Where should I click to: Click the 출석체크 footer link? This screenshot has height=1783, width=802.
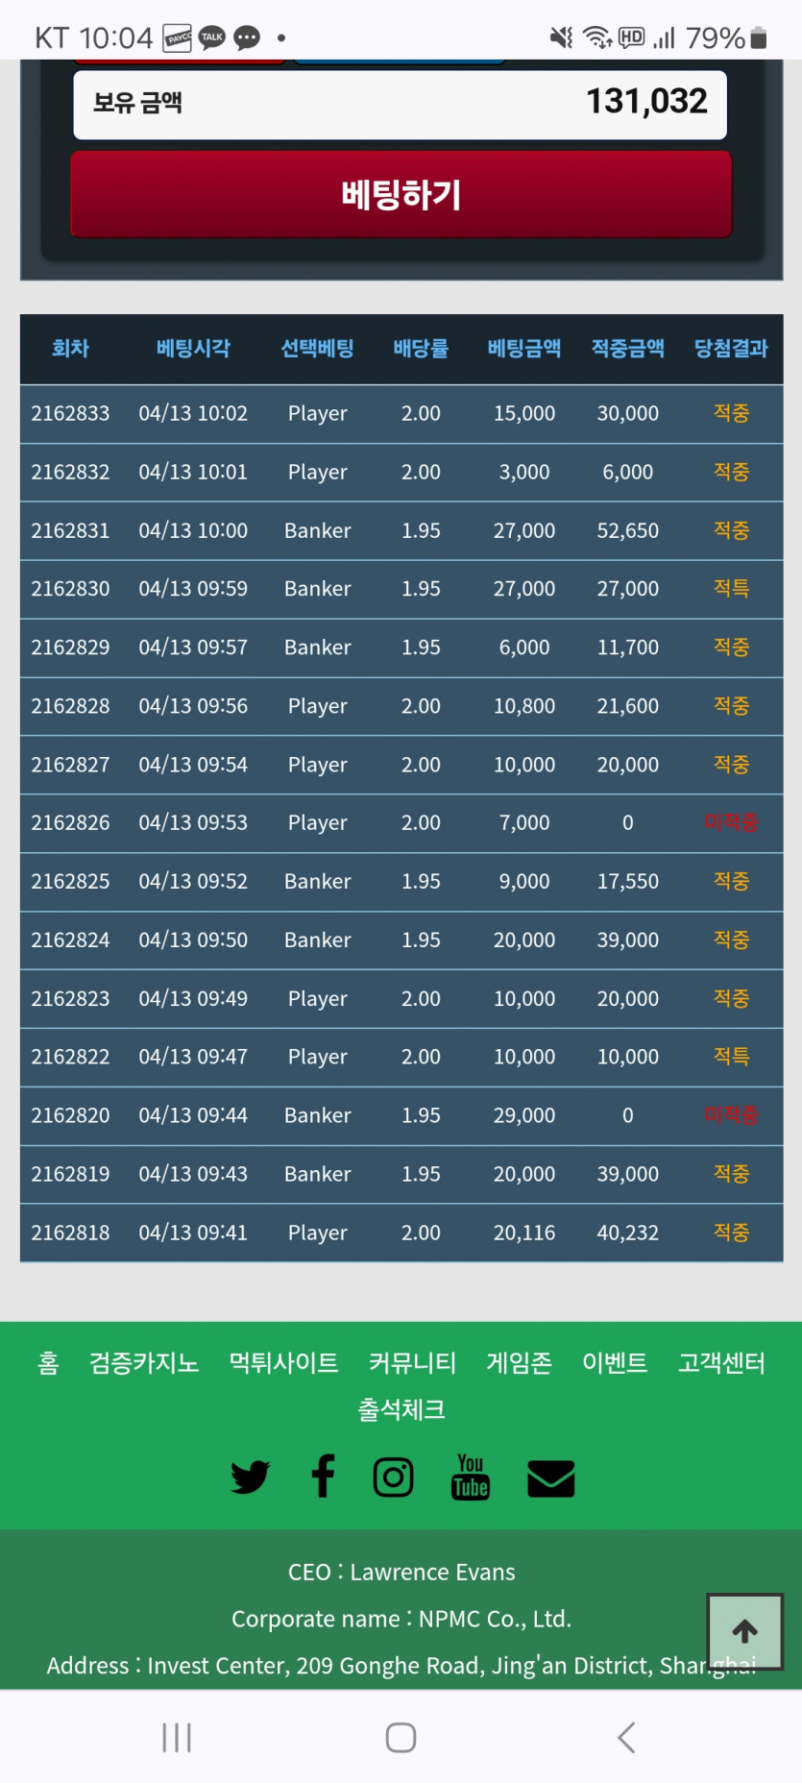401,1409
